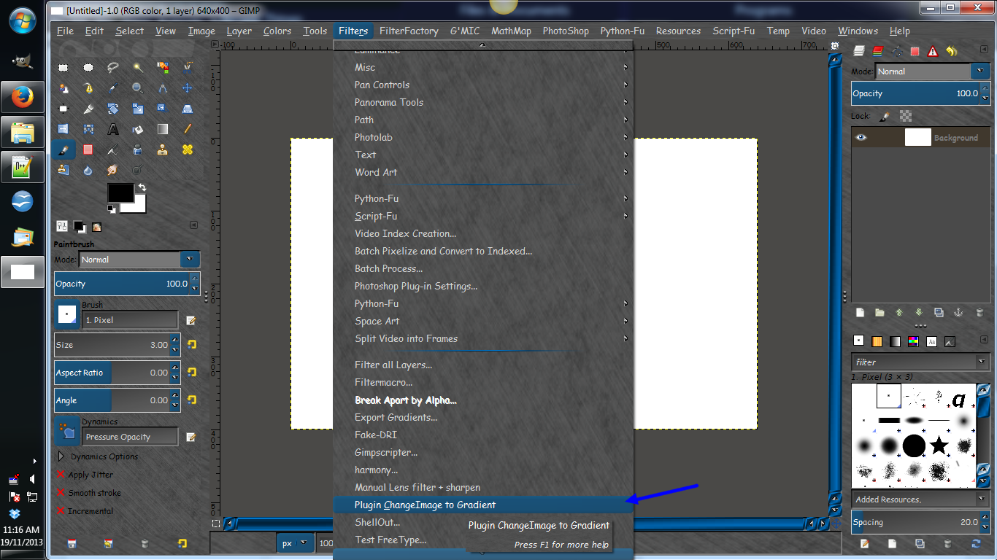Select the Blend gradient tool
Image resolution: width=997 pixels, height=560 pixels.
coord(163,129)
